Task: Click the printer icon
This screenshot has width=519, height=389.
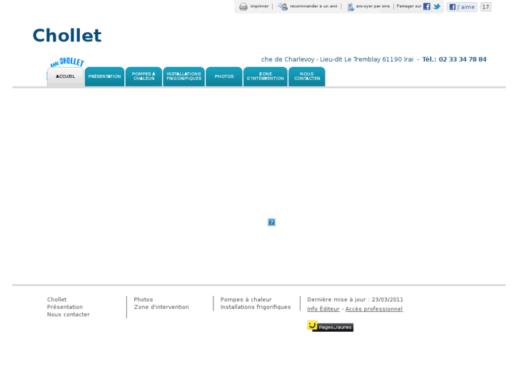Action: (243, 6)
